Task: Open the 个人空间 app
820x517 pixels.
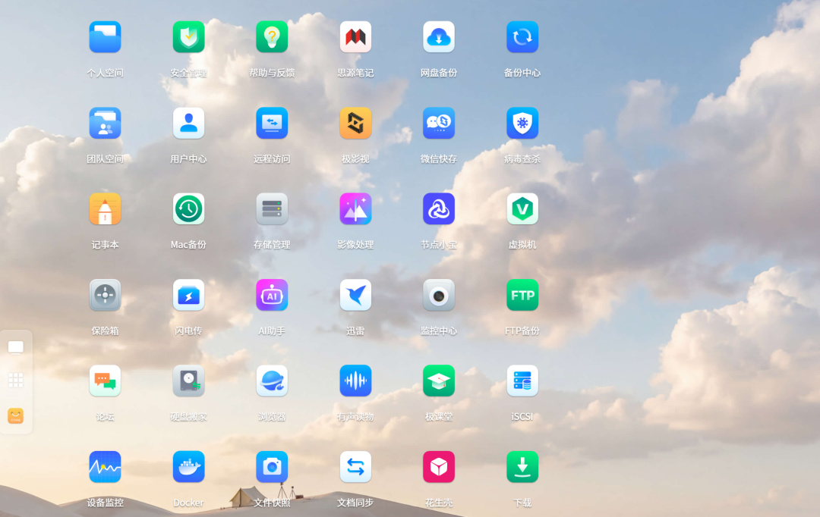Action: coord(105,37)
